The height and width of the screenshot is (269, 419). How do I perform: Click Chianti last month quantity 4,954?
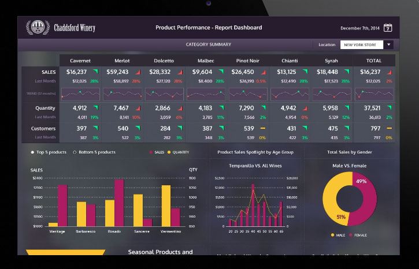click(x=291, y=117)
